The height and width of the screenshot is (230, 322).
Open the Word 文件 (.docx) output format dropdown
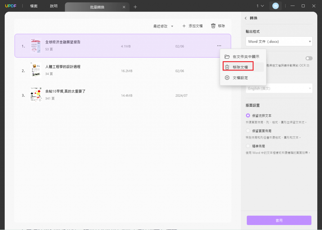(x=279, y=41)
